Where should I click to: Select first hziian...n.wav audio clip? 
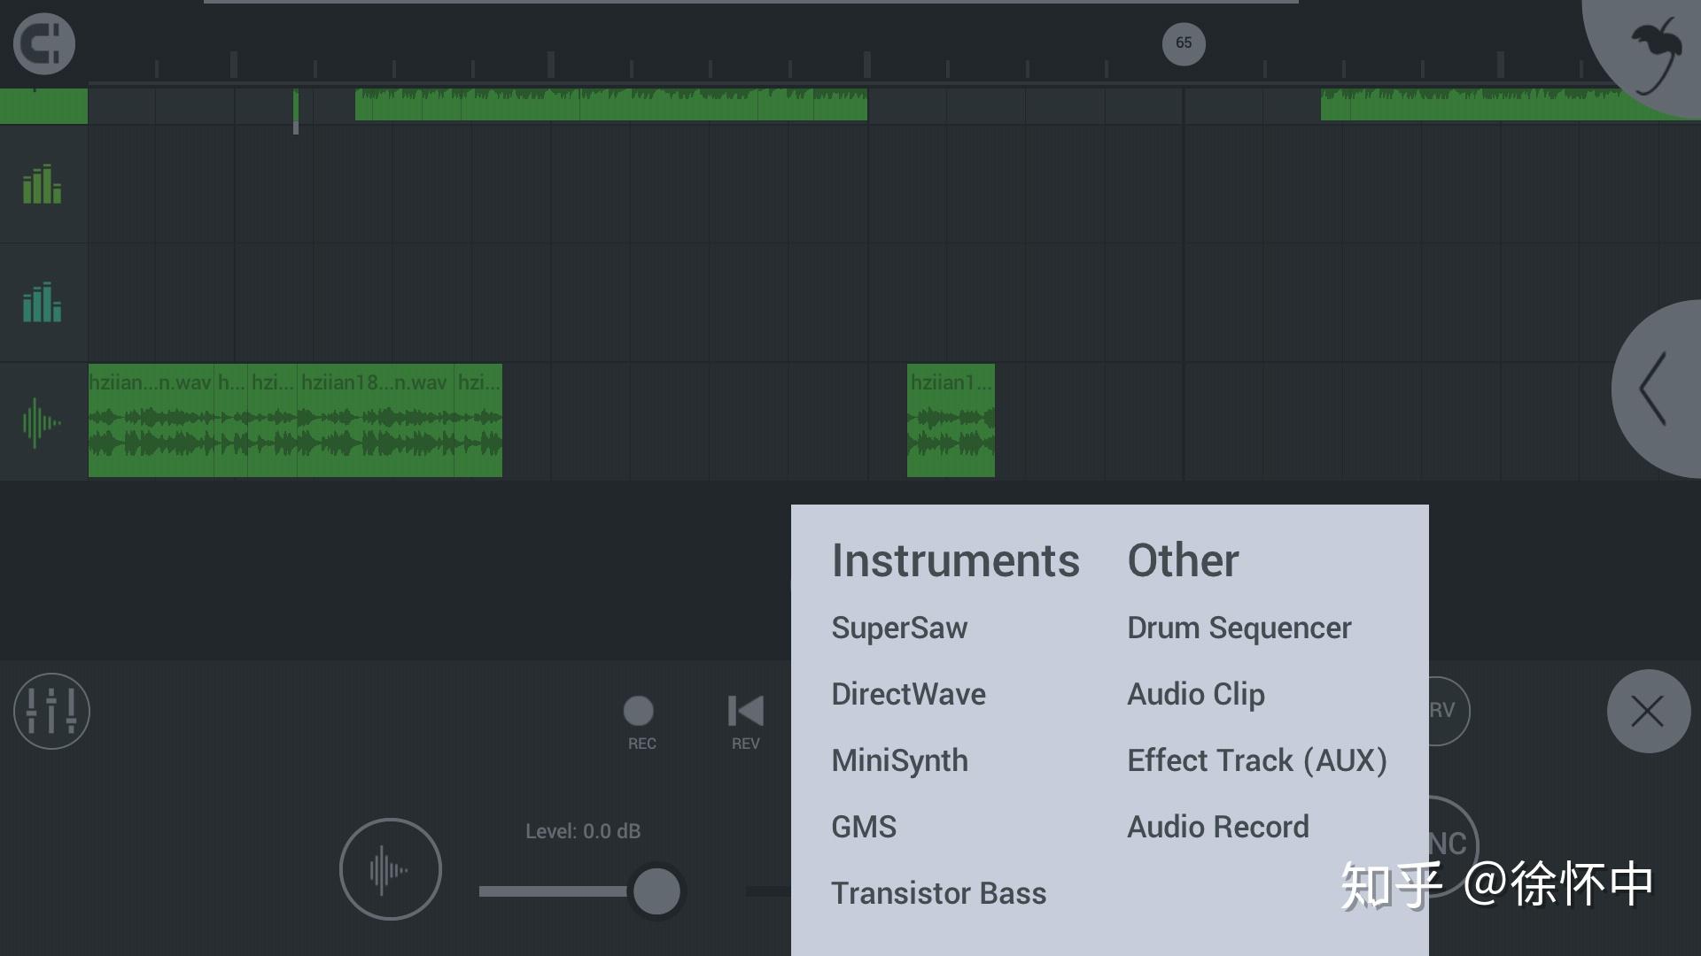[x=151, y=420]
